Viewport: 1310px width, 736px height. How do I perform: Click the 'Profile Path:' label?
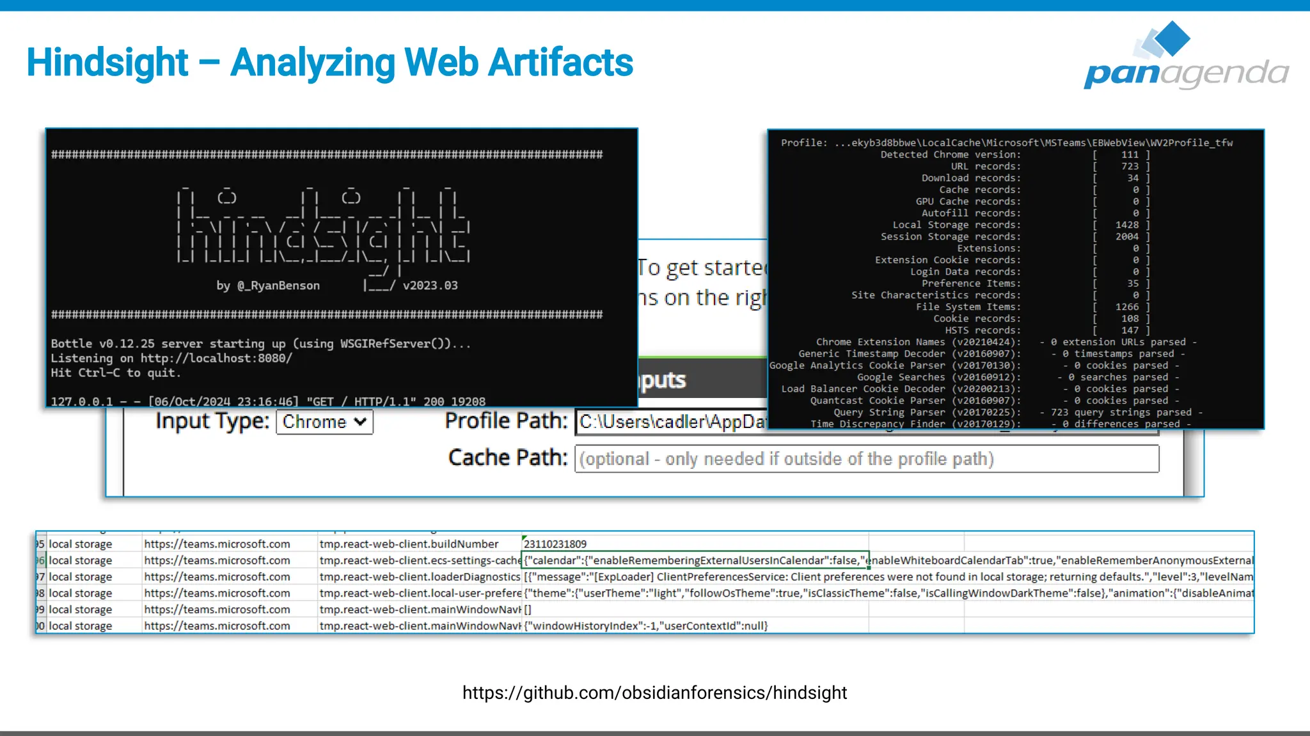point(506,420)
